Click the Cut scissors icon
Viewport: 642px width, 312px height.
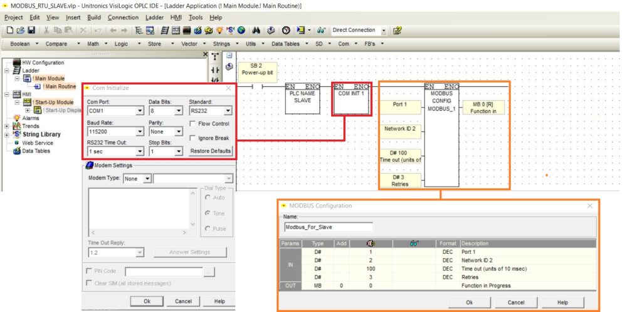46,30
